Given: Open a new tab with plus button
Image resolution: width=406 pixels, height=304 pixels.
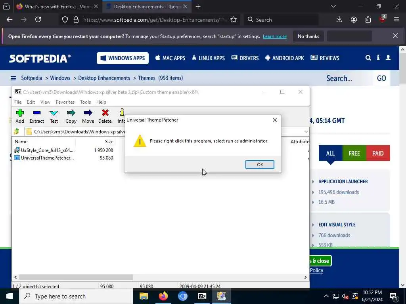Looking at the screenshot, I should pyautogui.click(x=198, y=6).
